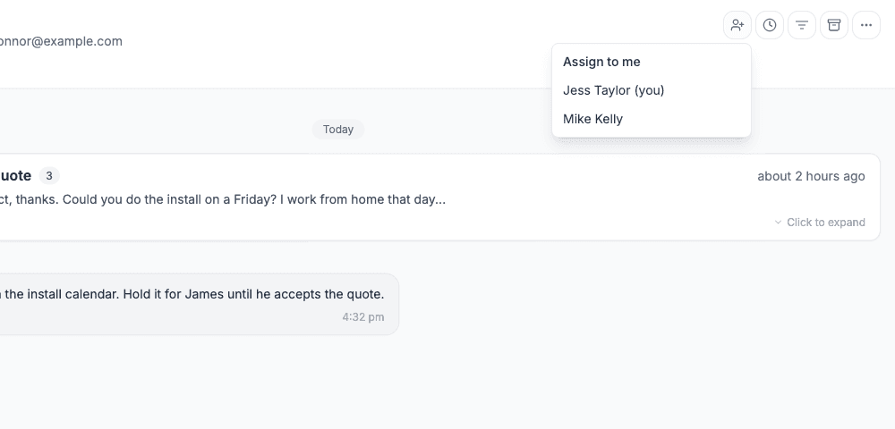This screenshot has height=429, width=895.
Task: Select the quote subject heading text
Action: (x=15, y=176)
